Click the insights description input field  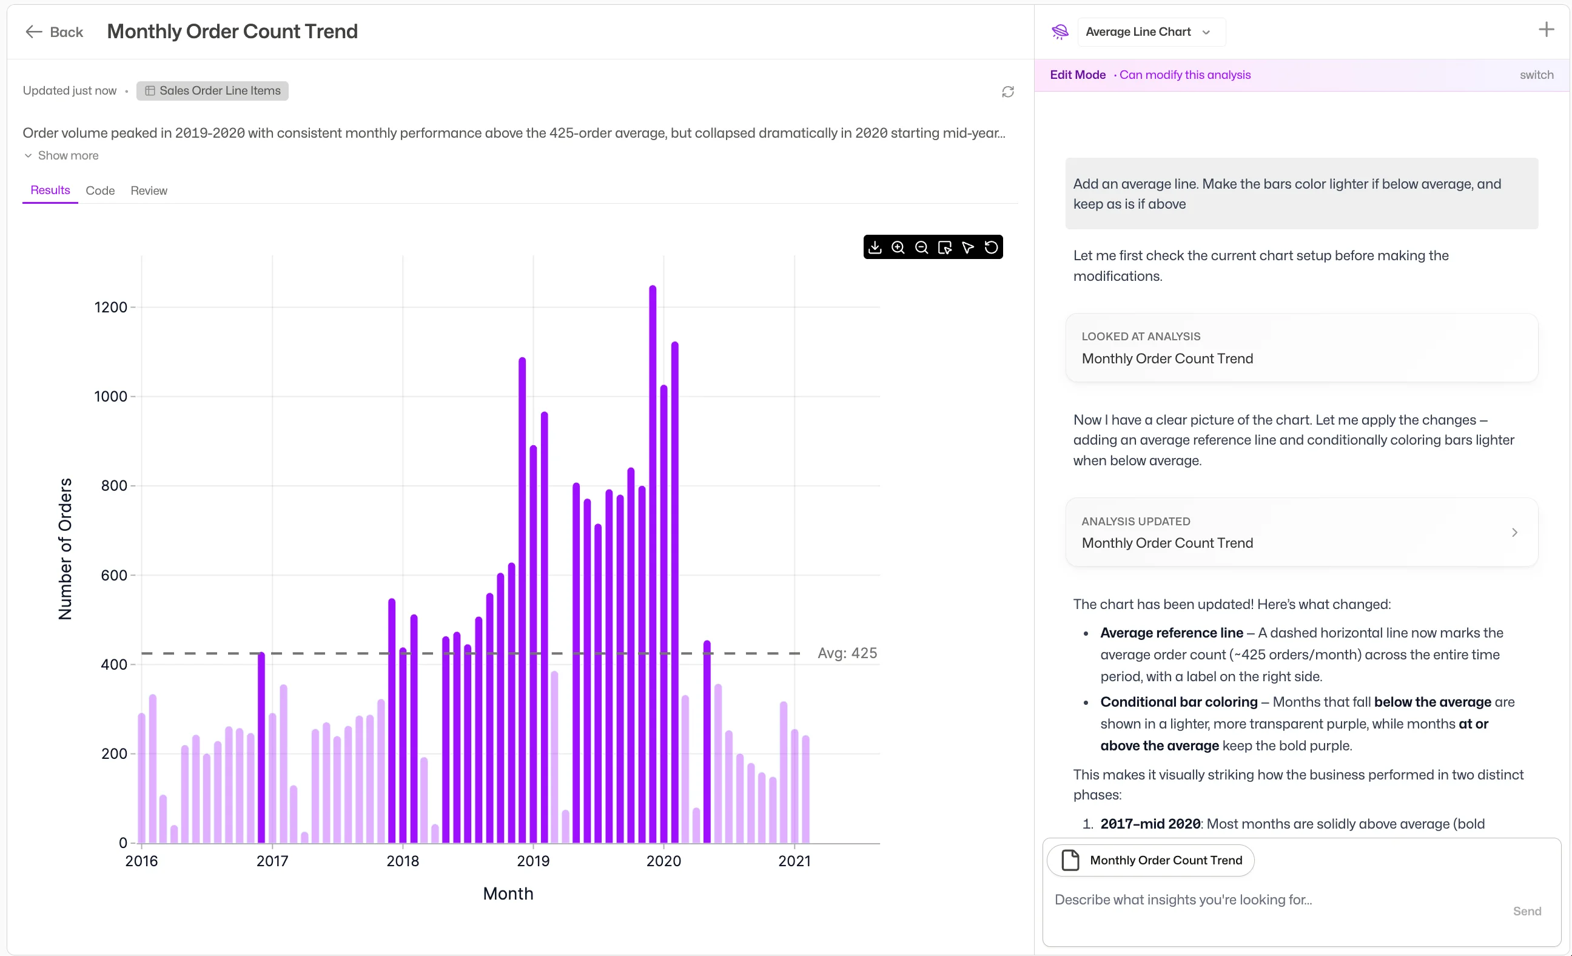coord(1269,900)
